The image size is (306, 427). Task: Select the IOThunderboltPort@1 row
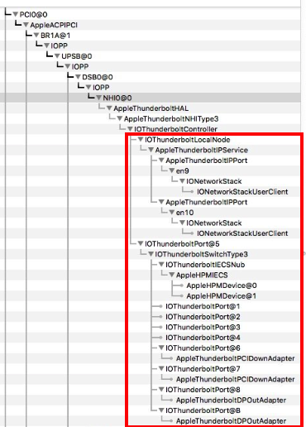(203, 306)
